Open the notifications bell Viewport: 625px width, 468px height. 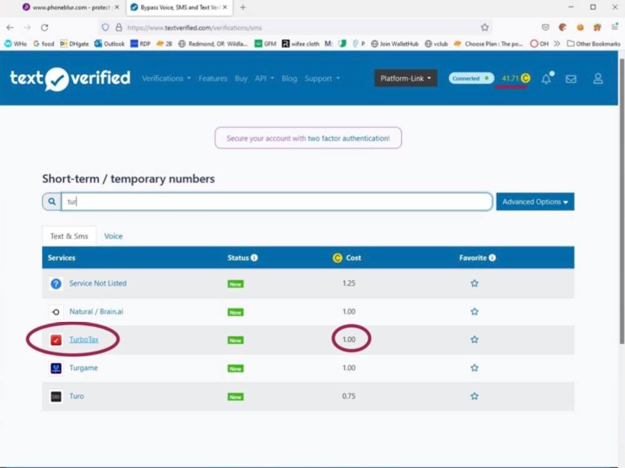[x=546, y=79]
